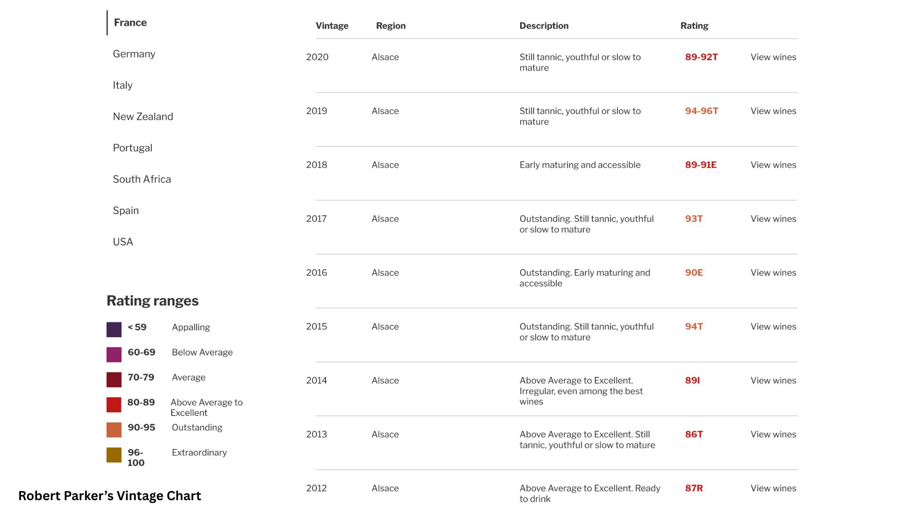911x512 pixels.
Task: Select New Zealand in the sidebar
Action: pyautogui.click(x=143, y=117)
